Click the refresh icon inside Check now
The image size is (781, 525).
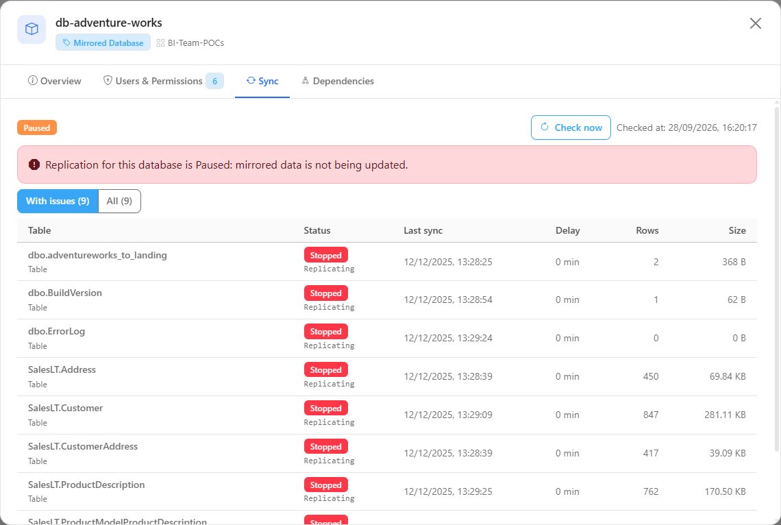[545, 127]
